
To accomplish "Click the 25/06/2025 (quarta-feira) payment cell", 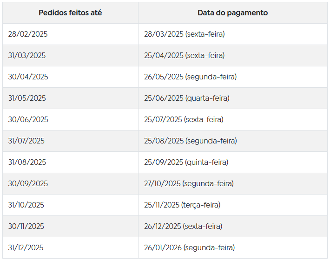I will click(233, 98).
